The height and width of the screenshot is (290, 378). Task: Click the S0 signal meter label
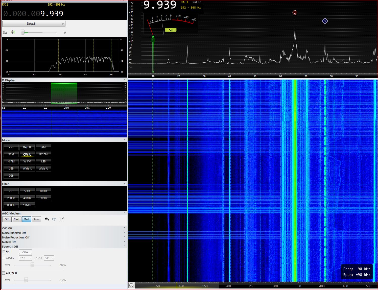coord(171,30)
